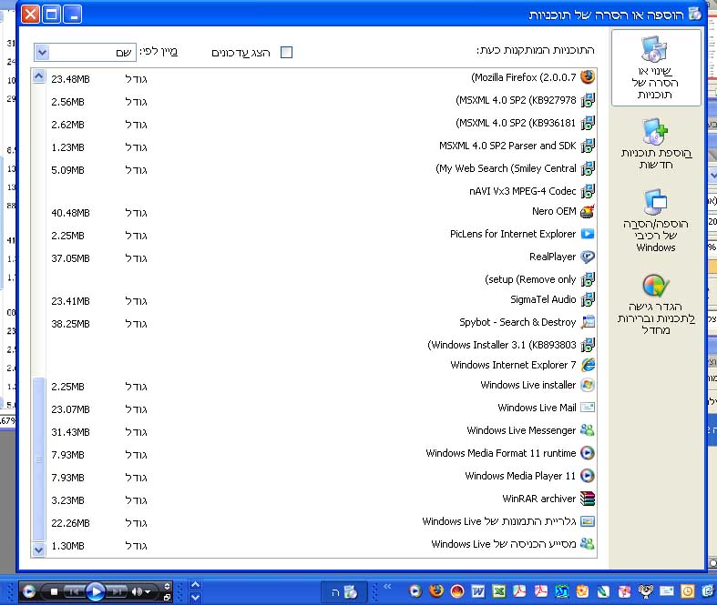The image size is (717, 605).
Task: Click the Windows Internet Explorer 7 icon
Action: pyautogui.click(x=588, y=365)
